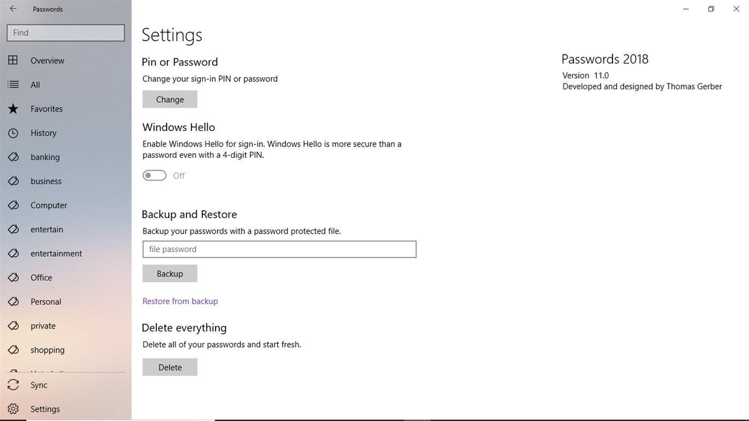The height and width of the screenshot is (421, 749).
Task: Click the Sync arrows icon
Action: (x=13, y=385)
